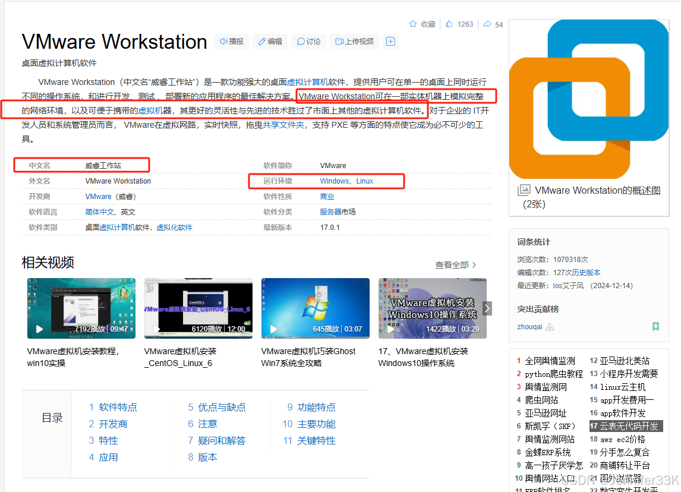The image size is (681, 492).
Task: Play the VMware虚拟机安装教程 win10实操 video
Action: (x=81, y=308)
